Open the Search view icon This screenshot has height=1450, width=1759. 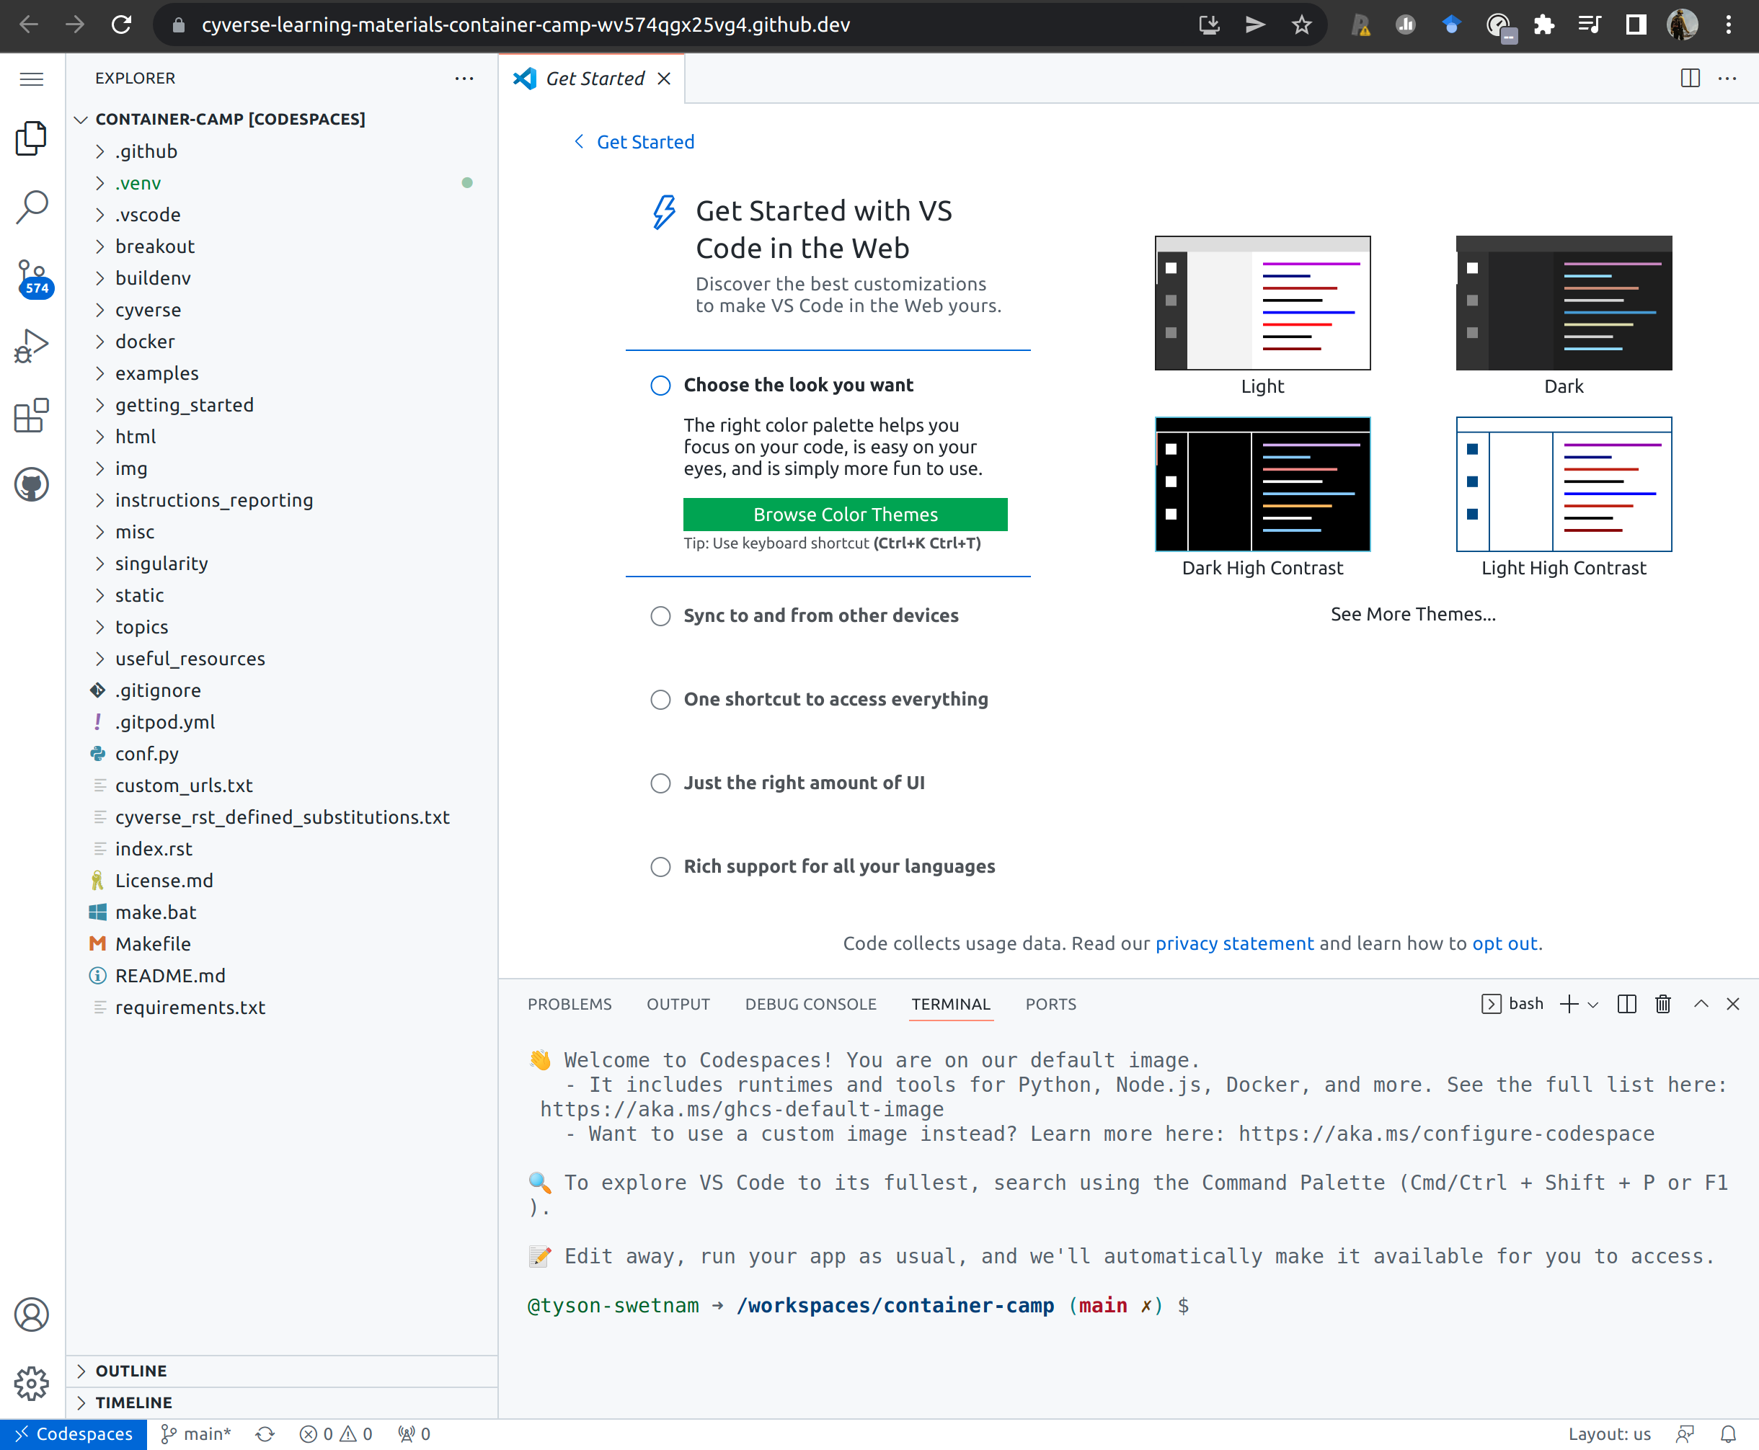tap(32, 207)
